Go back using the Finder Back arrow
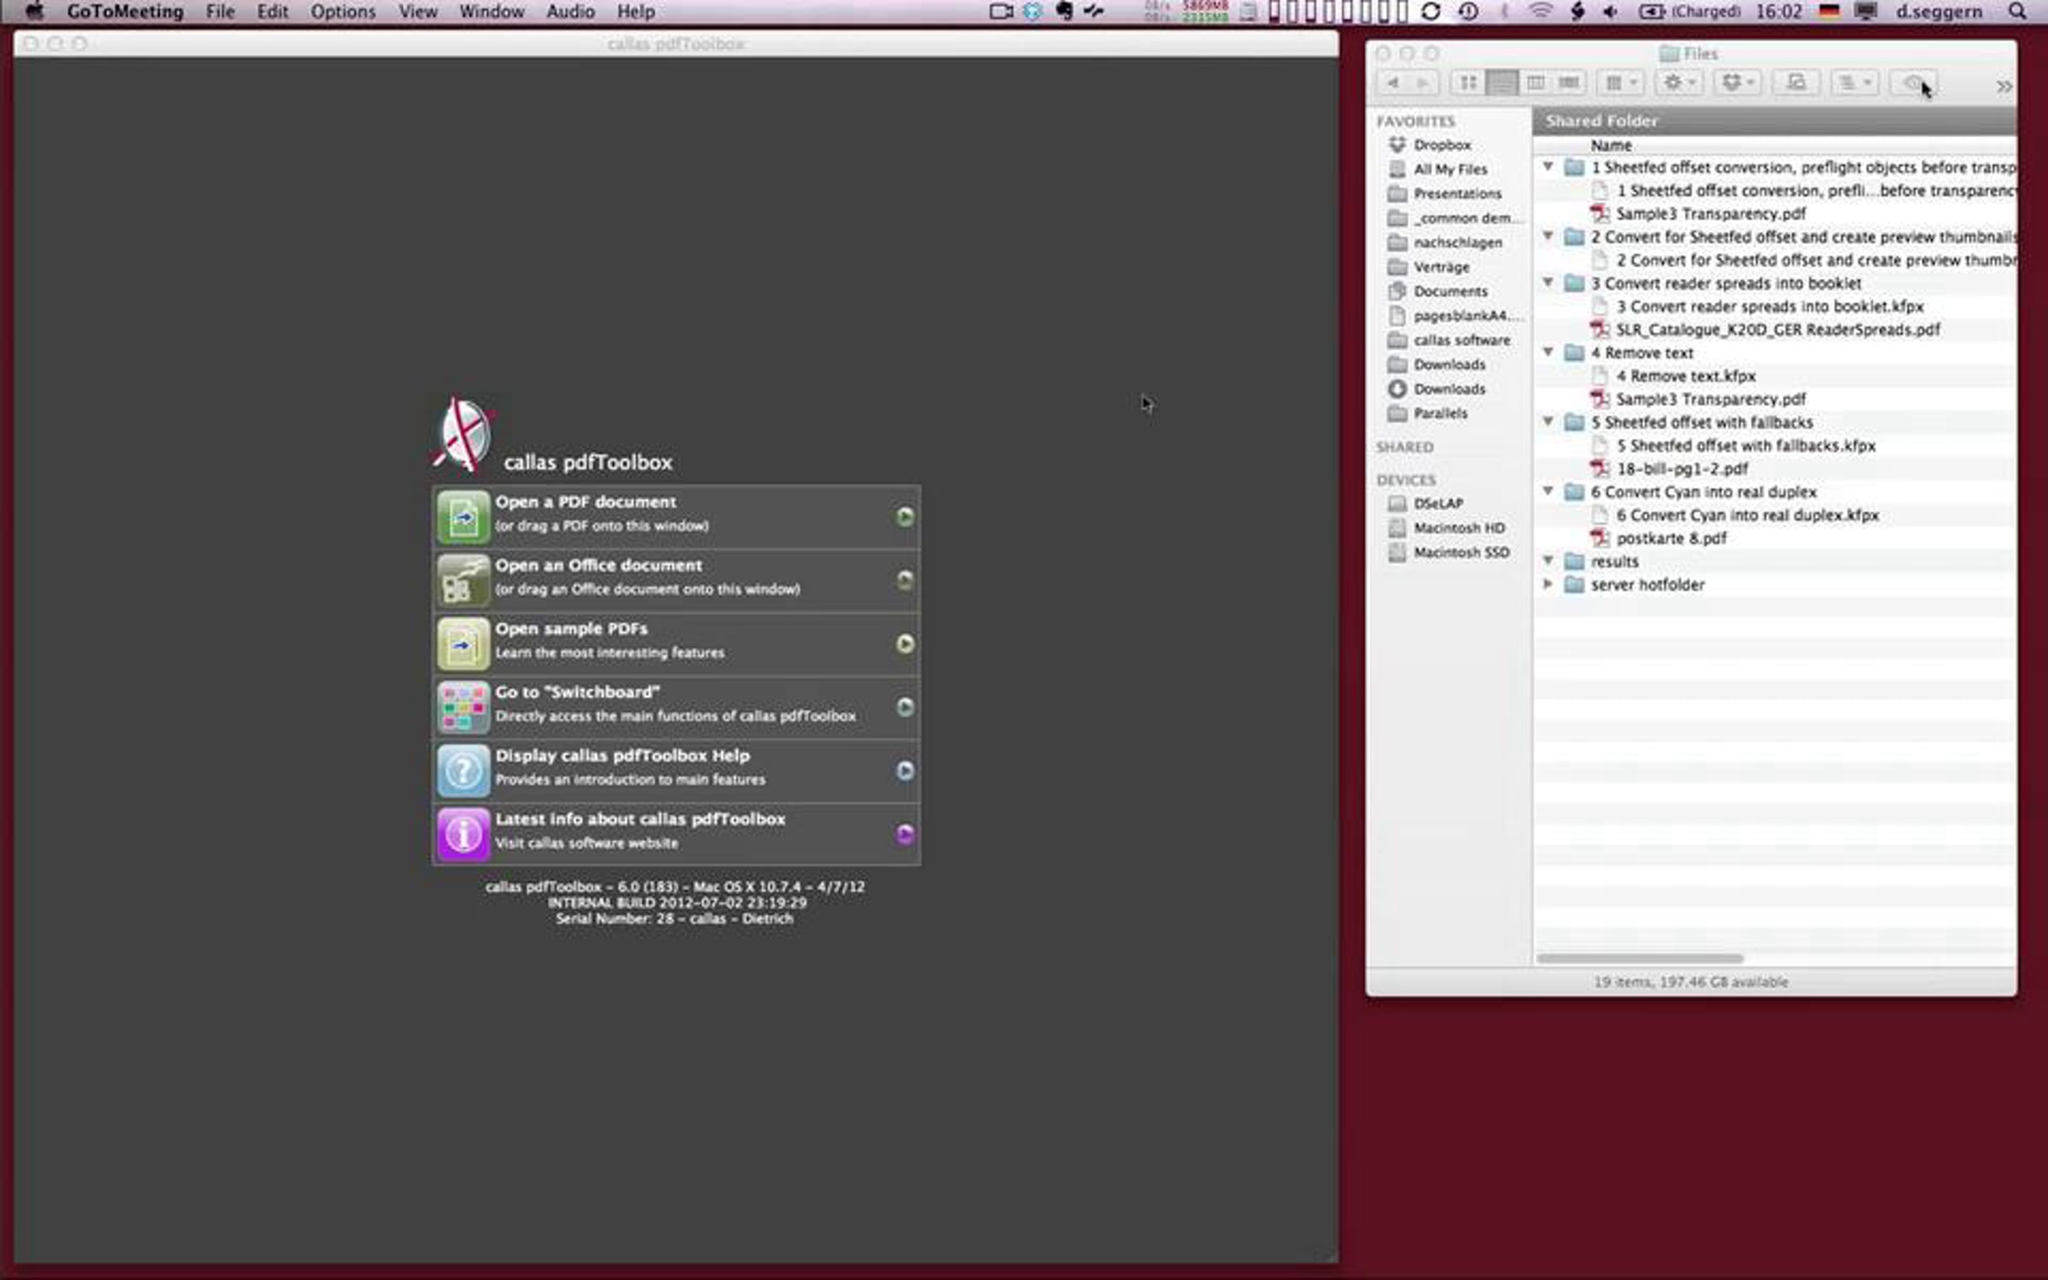The height and width of the screenshot is (1280, 2048). click(1393, 83)
